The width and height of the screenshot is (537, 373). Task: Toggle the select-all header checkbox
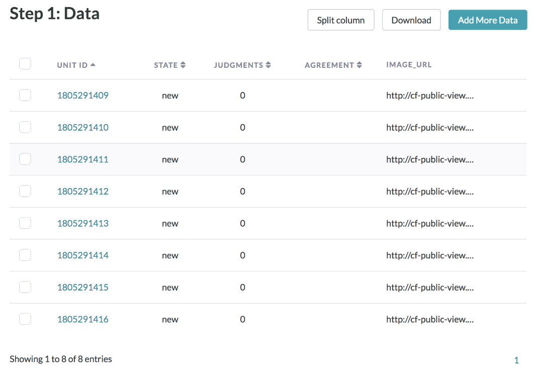(x=25, y=64)
